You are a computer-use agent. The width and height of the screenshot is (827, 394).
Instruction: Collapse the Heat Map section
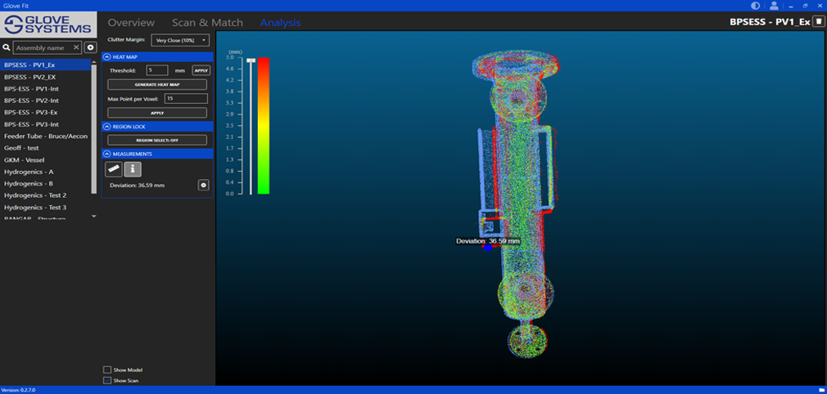[106, 56]
